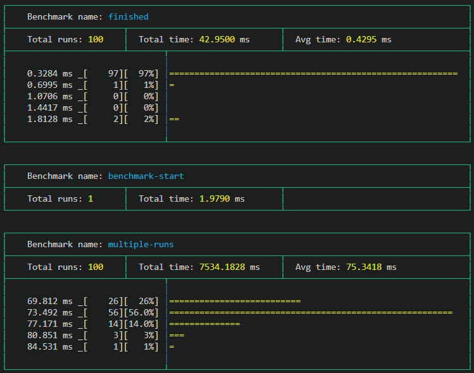Click the histogram bar for 97% row
The image size is (474, 373).
[x=313, y=74]
